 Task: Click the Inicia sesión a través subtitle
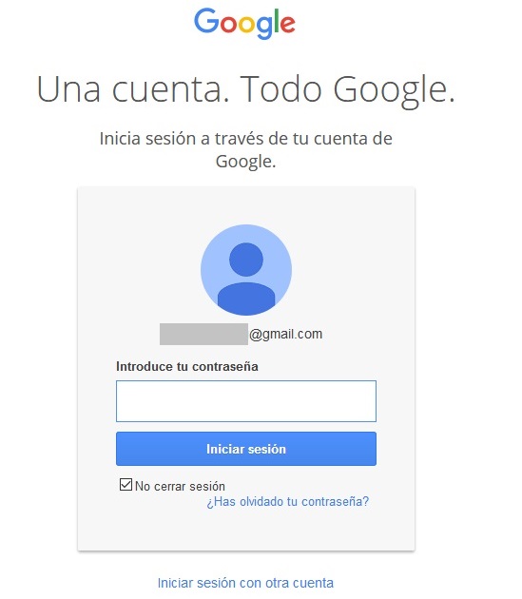pyautogui.click(x=245, y=150)
